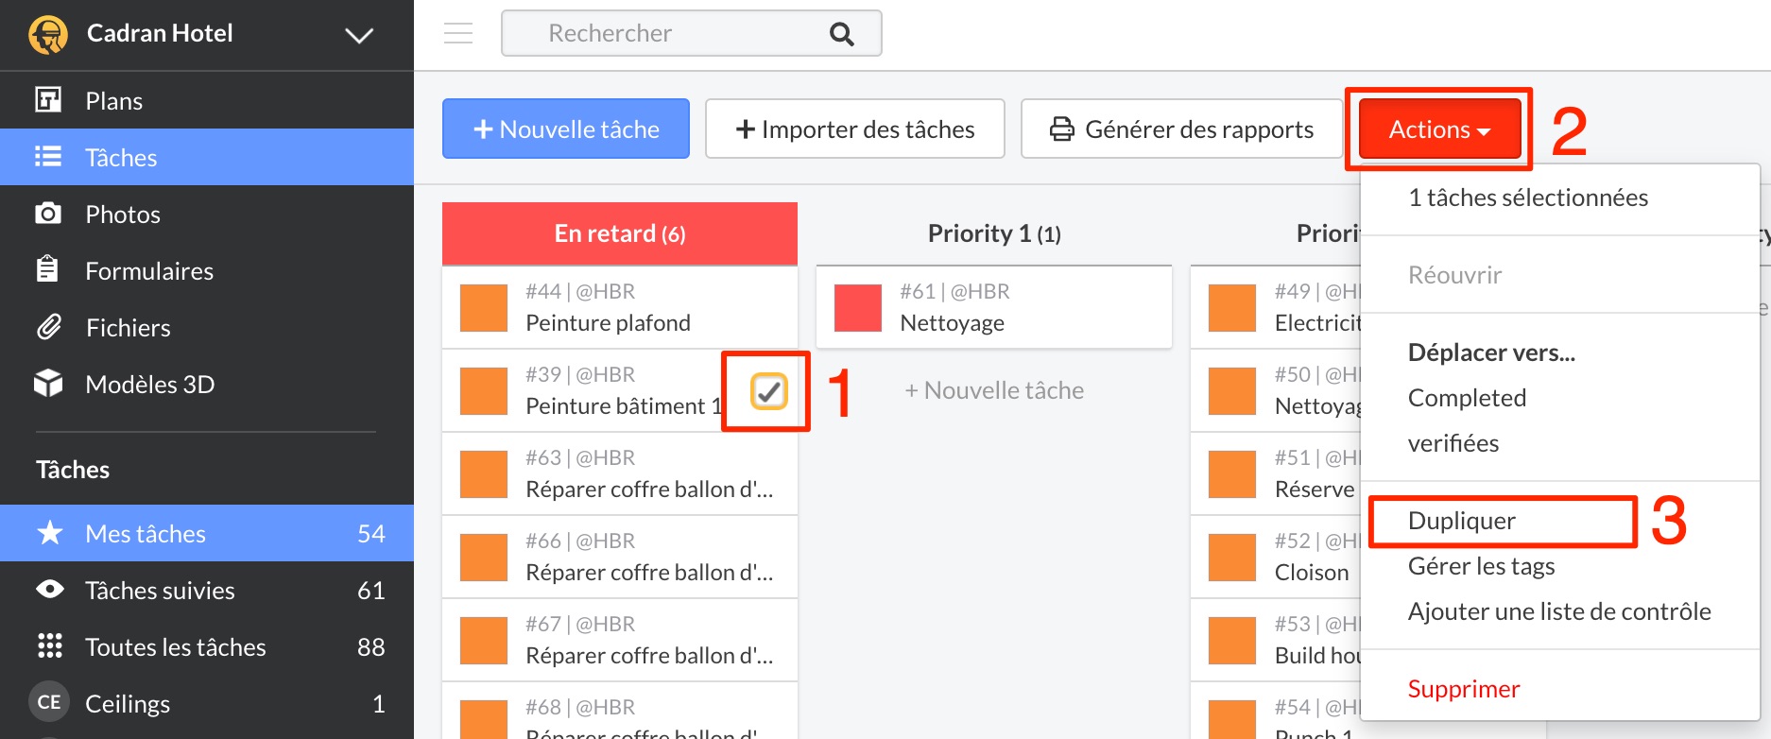Viewport: 1771px width, 739px height.
Task: Open Toutes les tâches grid icon
Action: point(50,646)
